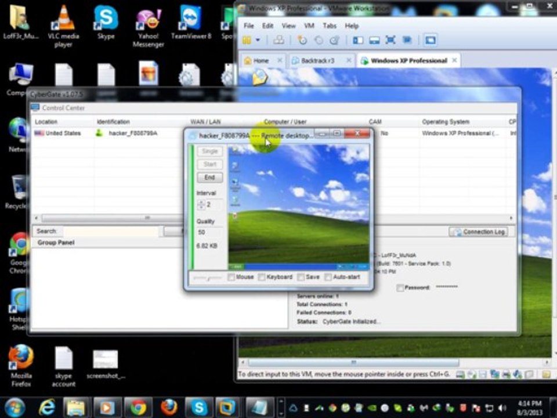557x418 pixels.
Task: Click the VMware full screen toolbar icon
Action: [390, 40]
